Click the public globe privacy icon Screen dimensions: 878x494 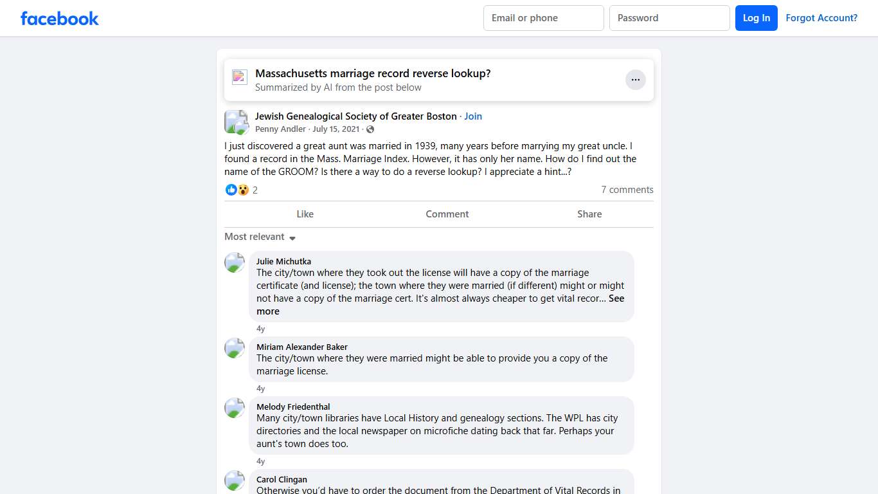click(x=370, y=129)
